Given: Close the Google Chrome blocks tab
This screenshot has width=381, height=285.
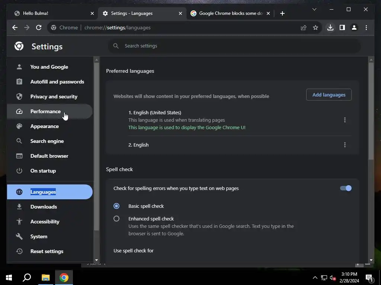Looking at the screenshot, I should tap(268, 13).
